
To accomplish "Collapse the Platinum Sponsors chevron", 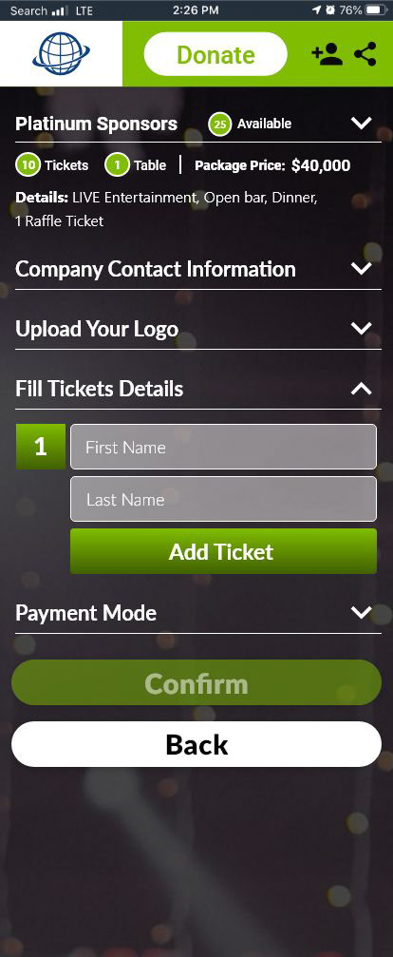I will (x=362, y=124).
